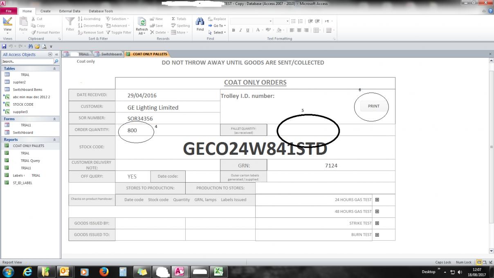The image size is (494, 278).
Task: Click the PRINT button on the report
Action: click(373, 106)
